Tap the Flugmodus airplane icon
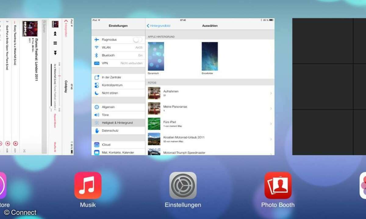 pos(97,40)
